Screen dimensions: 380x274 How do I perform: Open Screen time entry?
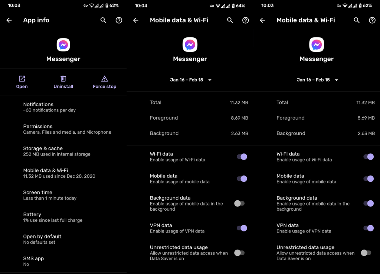(x=63, y=195)
